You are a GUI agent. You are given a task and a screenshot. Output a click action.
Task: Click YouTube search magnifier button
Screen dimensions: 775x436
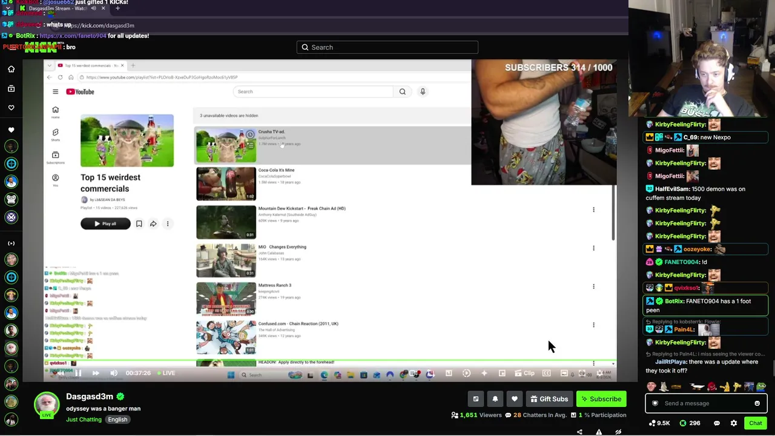402,91
